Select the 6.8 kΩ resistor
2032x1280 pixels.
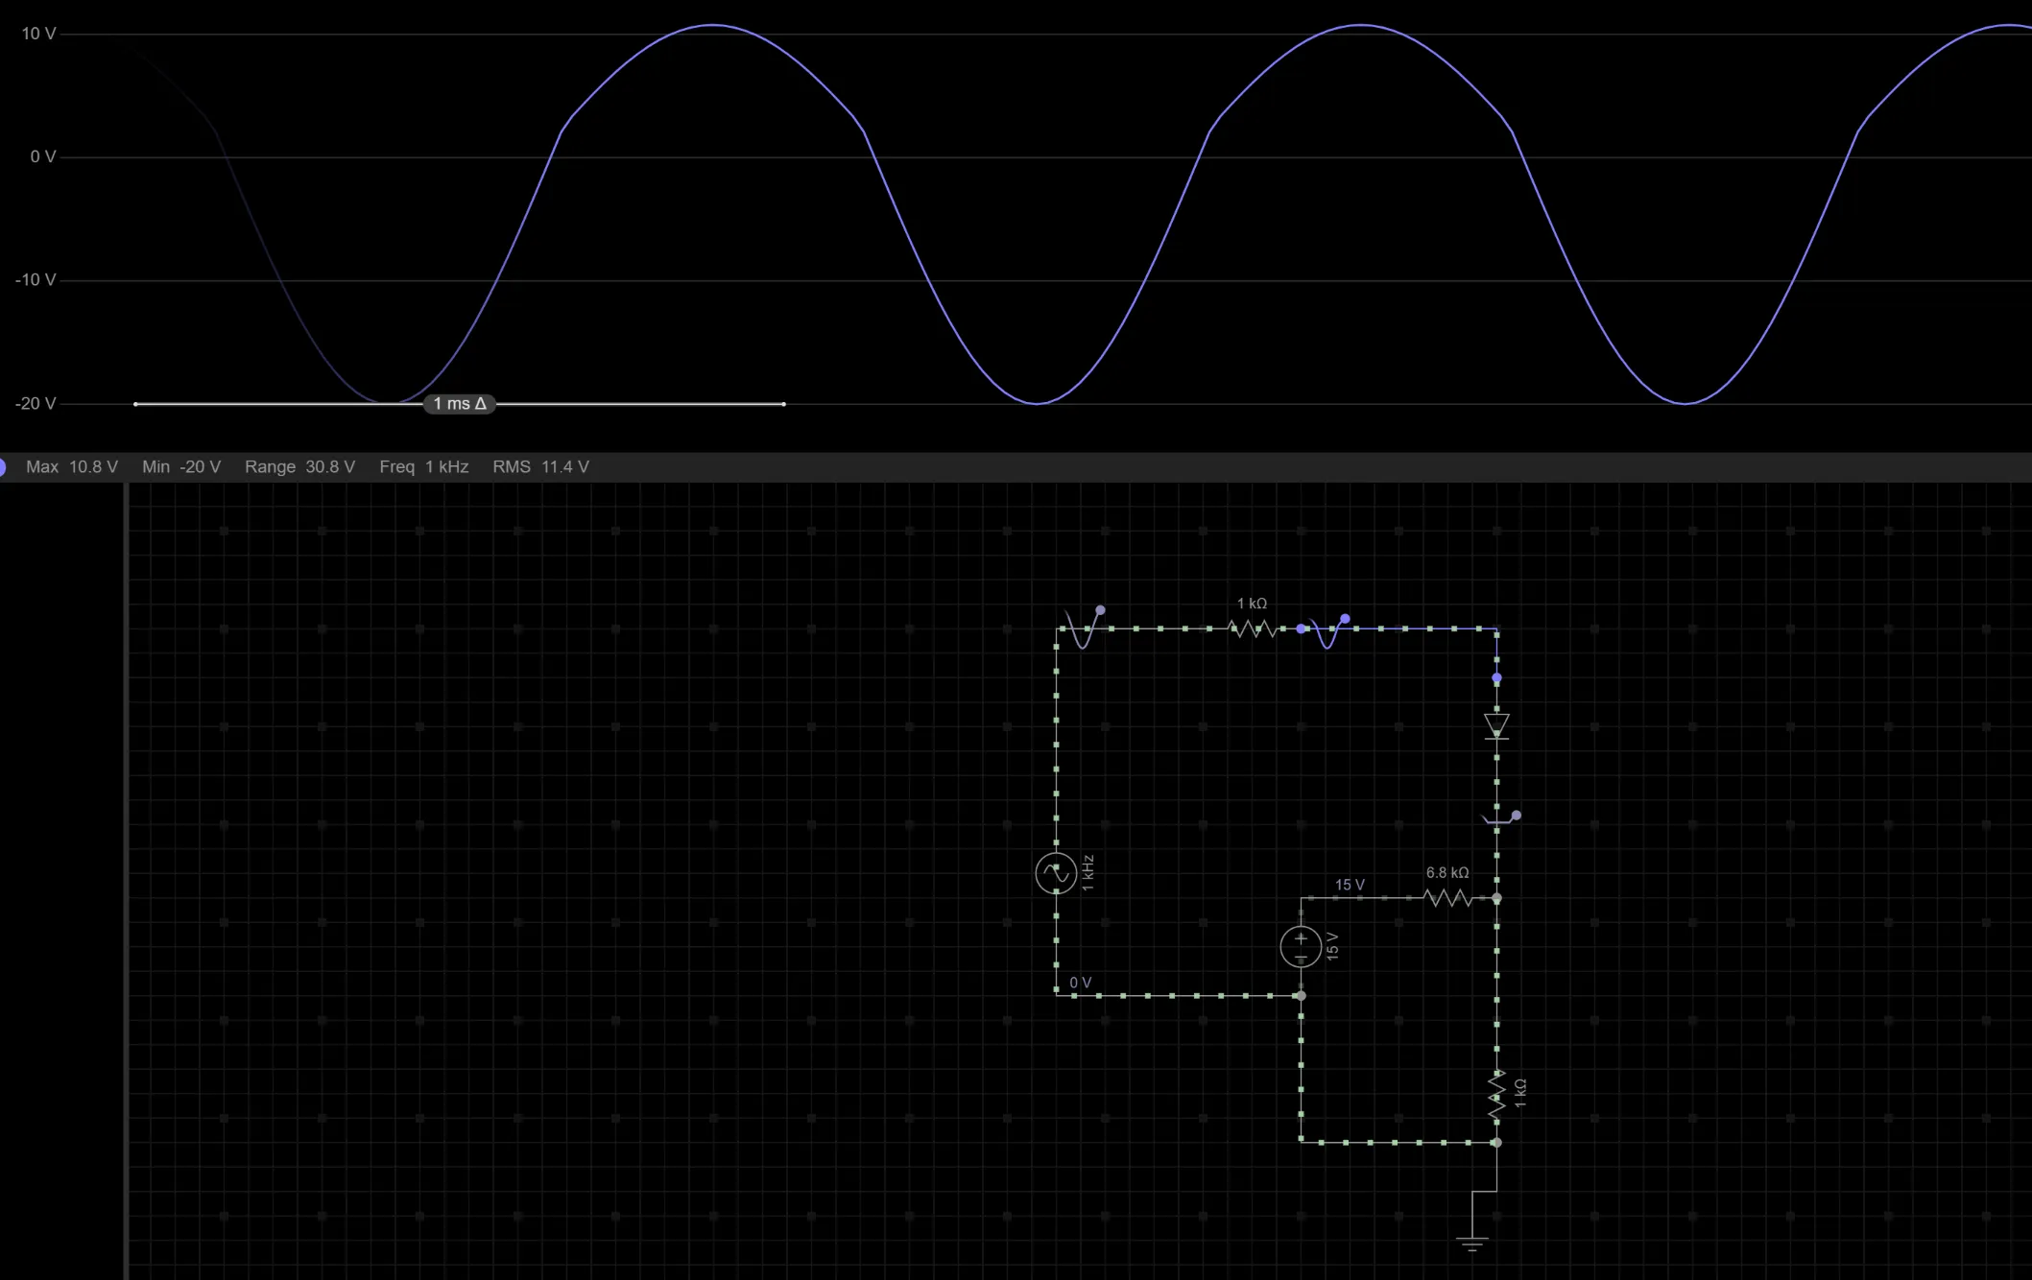[x=1447, y=898]
